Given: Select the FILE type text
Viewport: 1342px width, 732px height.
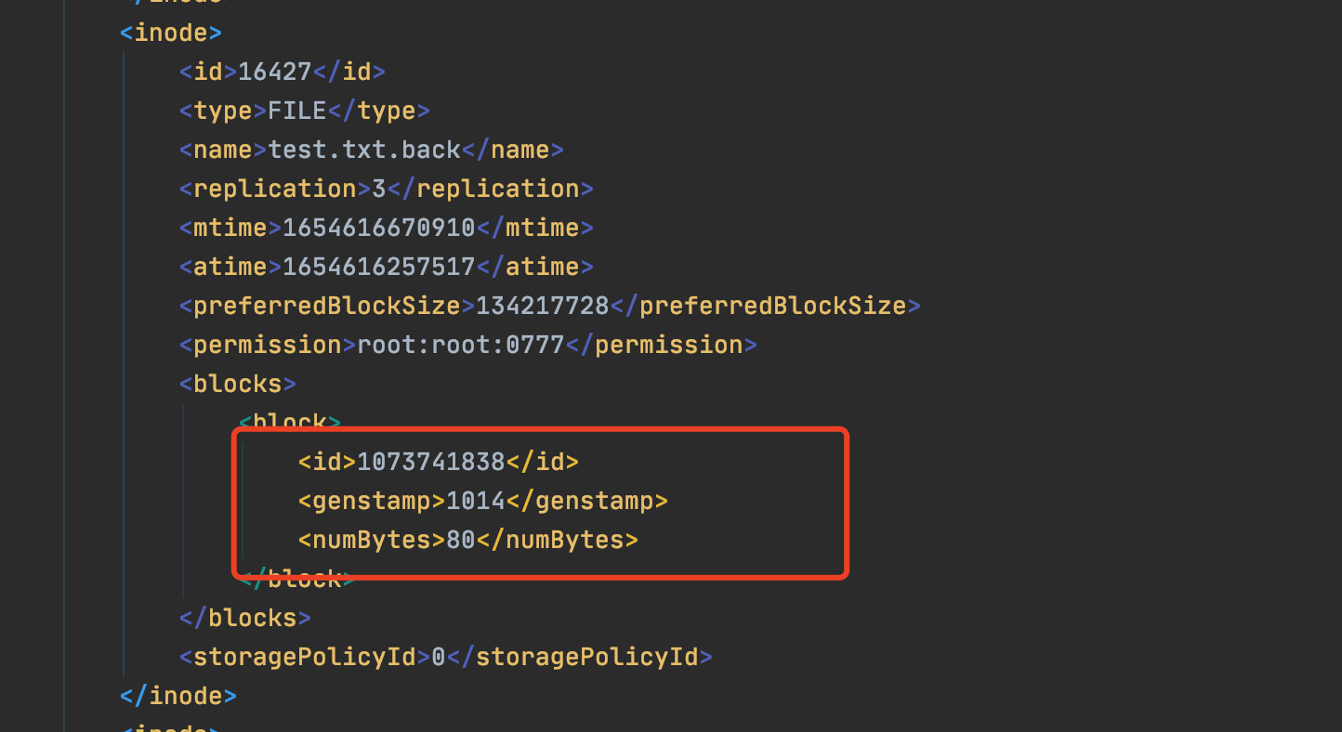Looking at the screenshot, I should pos(297,111).
